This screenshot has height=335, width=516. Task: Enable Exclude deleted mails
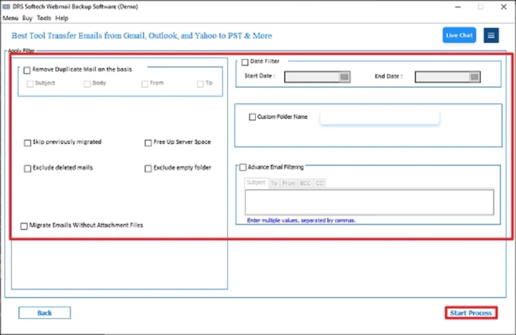point(27,168)
